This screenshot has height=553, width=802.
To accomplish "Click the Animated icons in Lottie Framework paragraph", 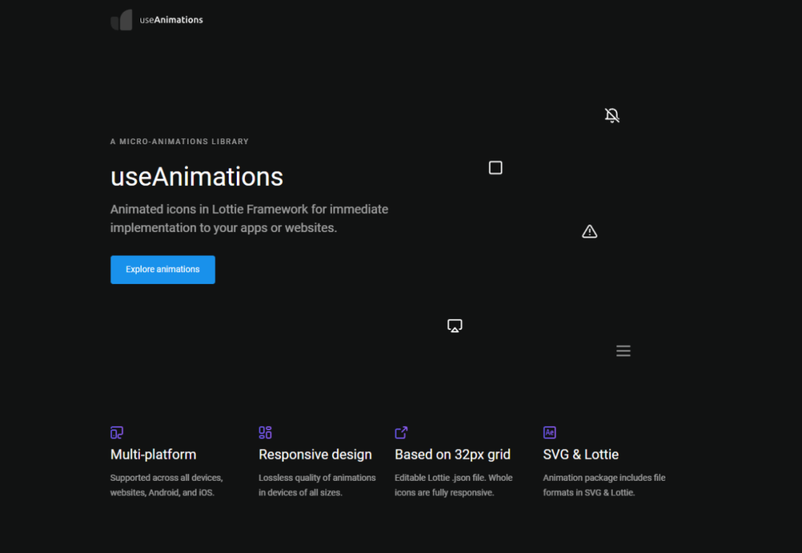I will coord(249,219).
